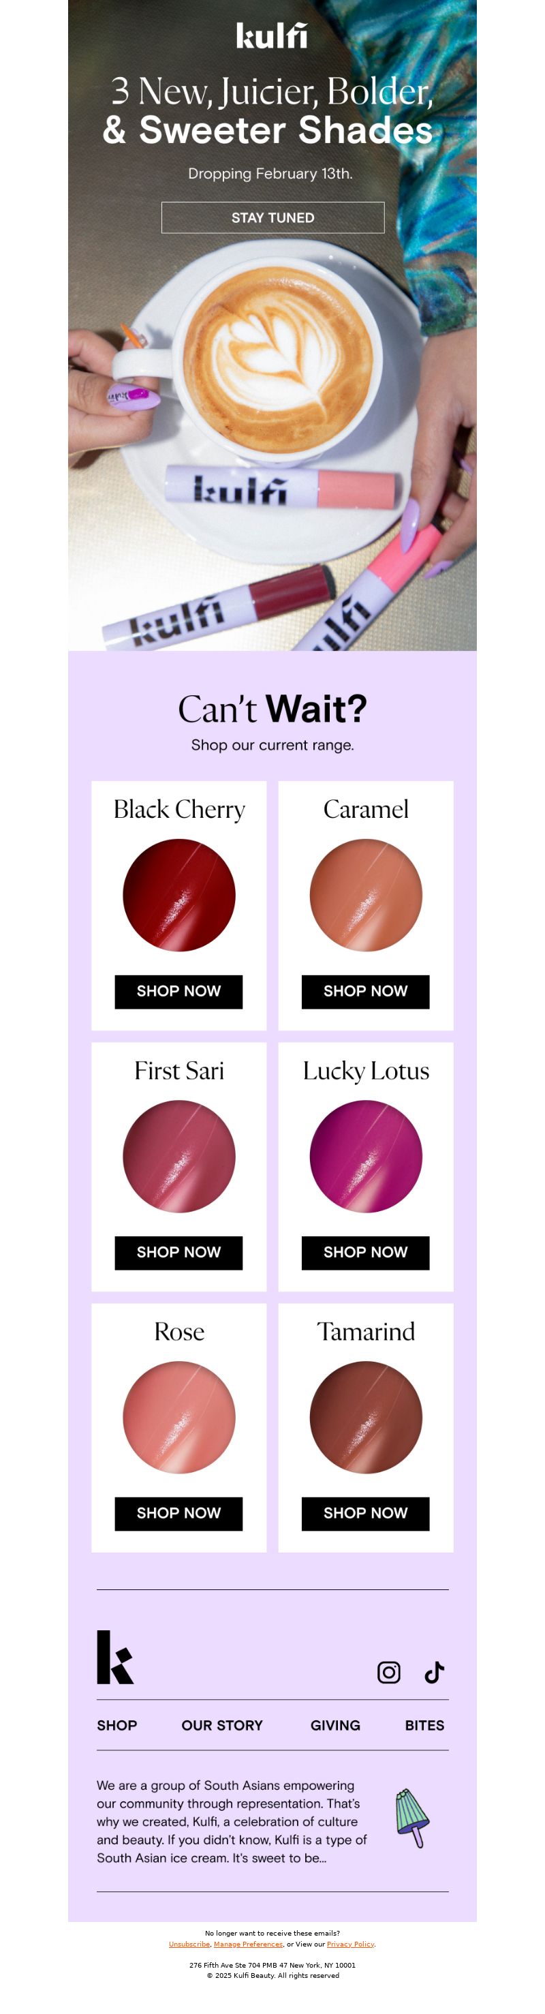The height and width of the screenshot is (2014, 545).
Task: Open the Manage Preferences link
Action: point(248,1944)
